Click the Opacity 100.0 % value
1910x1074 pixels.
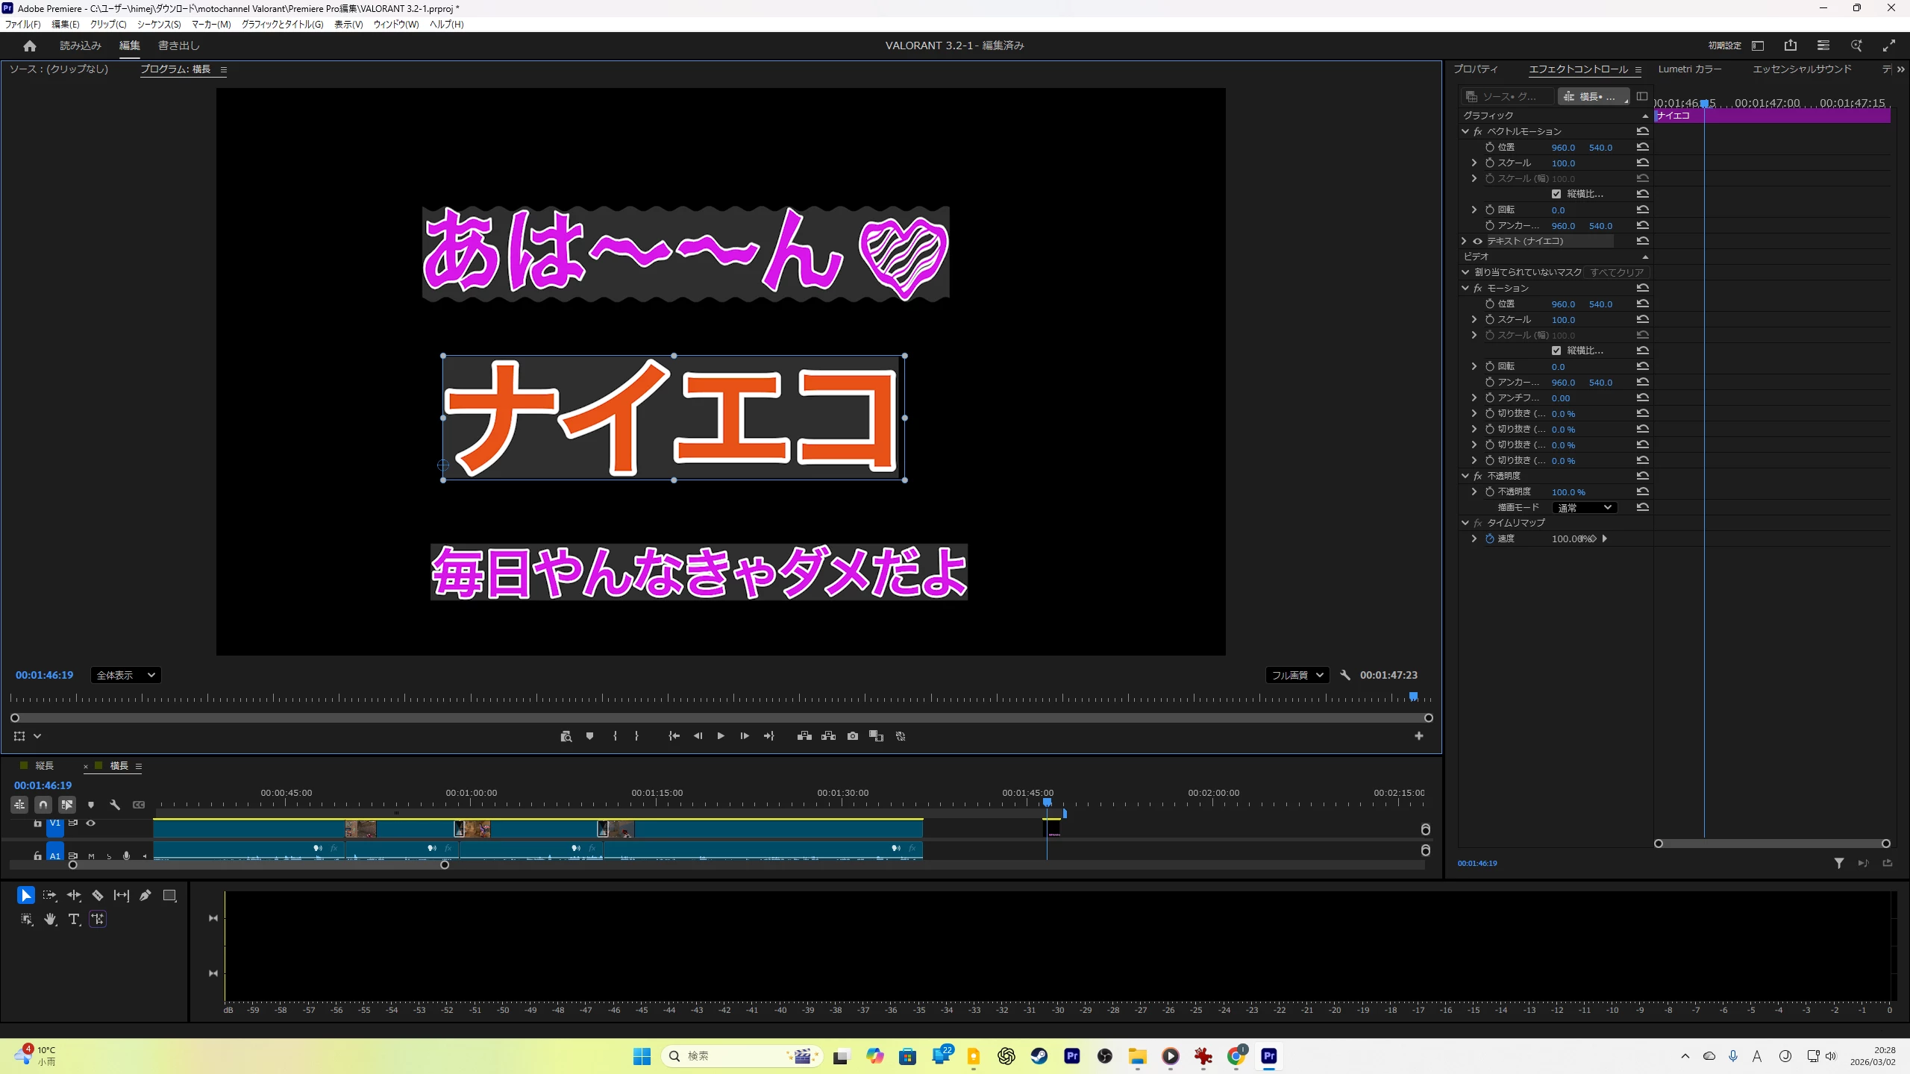1568,492
